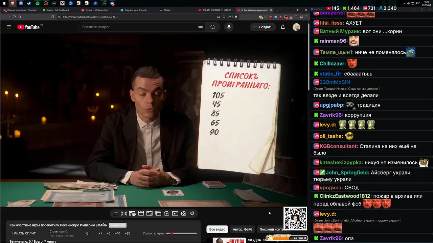Click the pop-up player rectangle icon
Image resolution: width=433 pixels, height=243 pixels.
click(x=150, y=213)
